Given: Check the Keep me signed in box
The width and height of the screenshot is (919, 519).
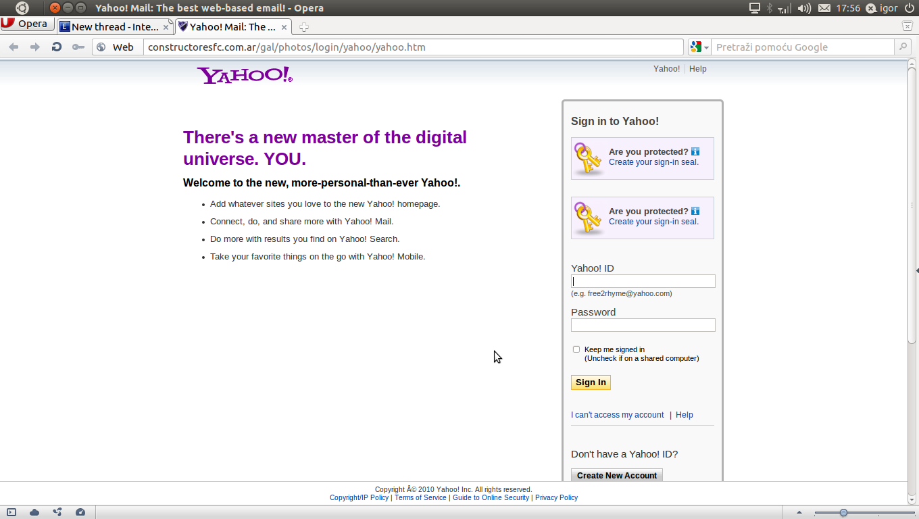Looking at the screenshot, I should pos(576,349).
